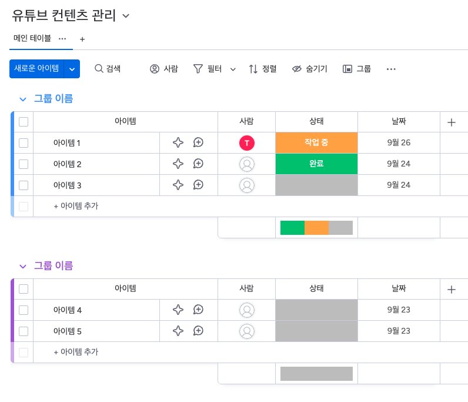Open the conversation bubble for 아이템 5
The height and width of the screenshot is (402, 468).
pos(199,331)
